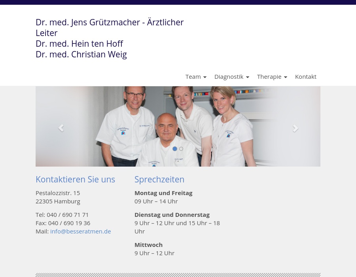The height and width of the screenshot is (277, 356).
Task: Select the first carousel indicator dot
Action: pyautogui.click(x=175, y=149)
